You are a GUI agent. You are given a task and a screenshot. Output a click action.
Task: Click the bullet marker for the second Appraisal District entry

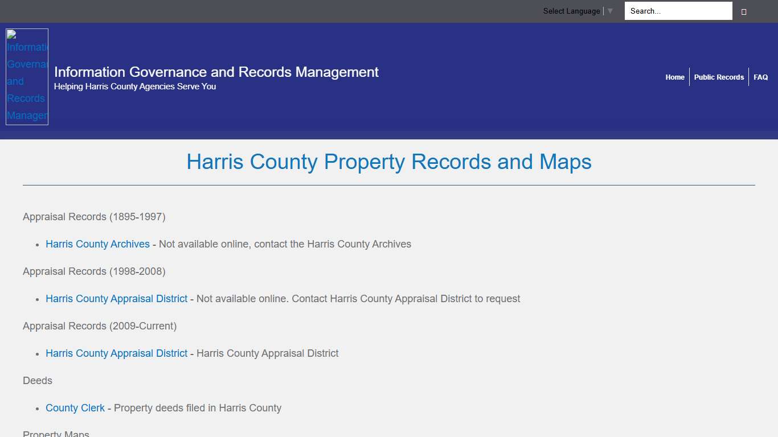click(x=37, y=353)
